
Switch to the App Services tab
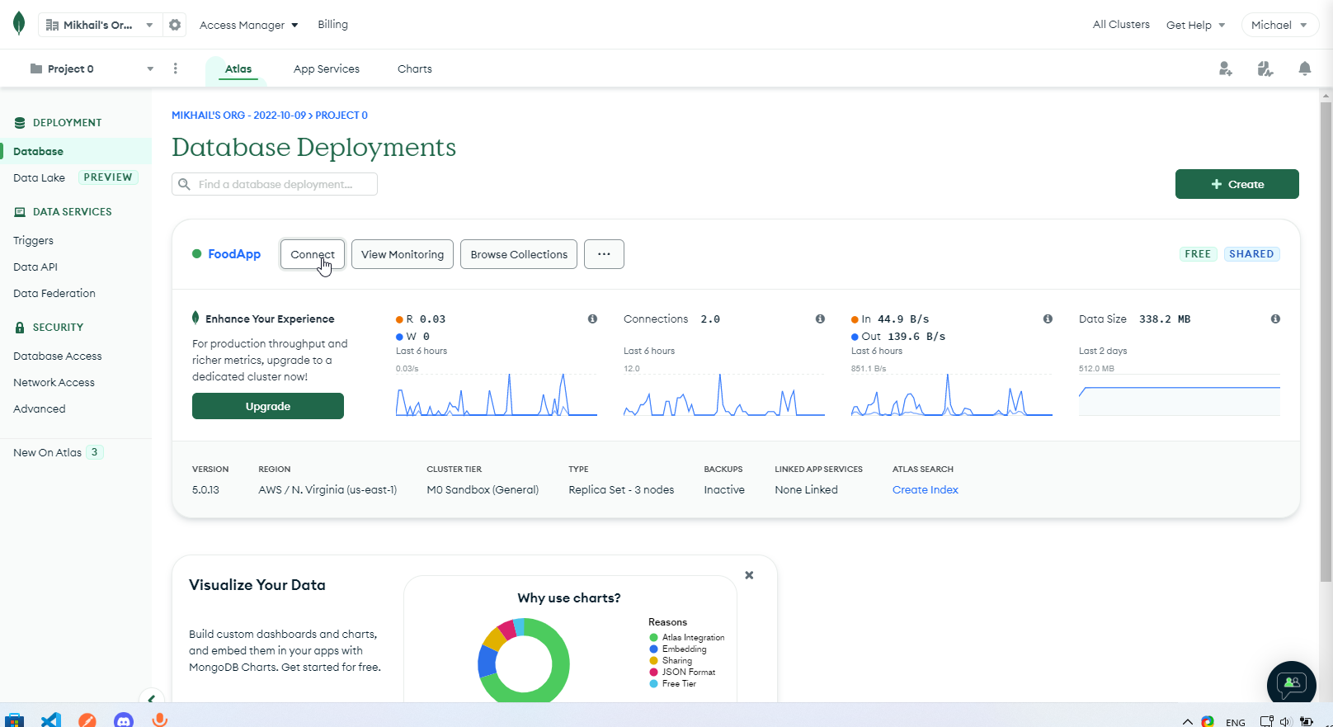(x=326, y=68)
